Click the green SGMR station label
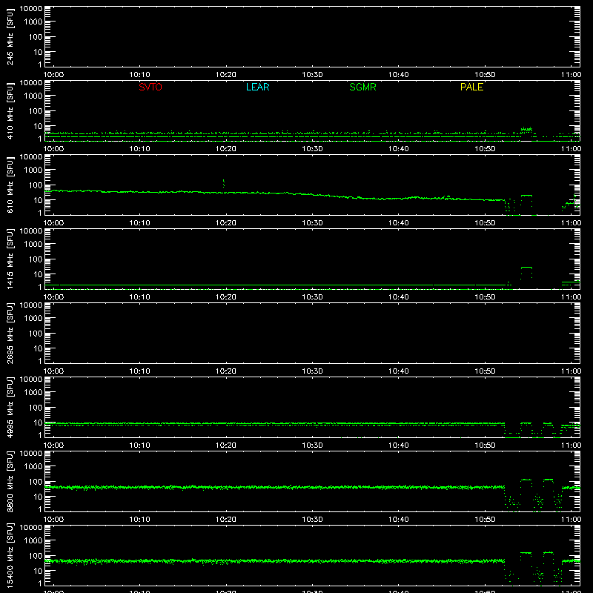This screenshot has width=593, height=593. [362, 87]
